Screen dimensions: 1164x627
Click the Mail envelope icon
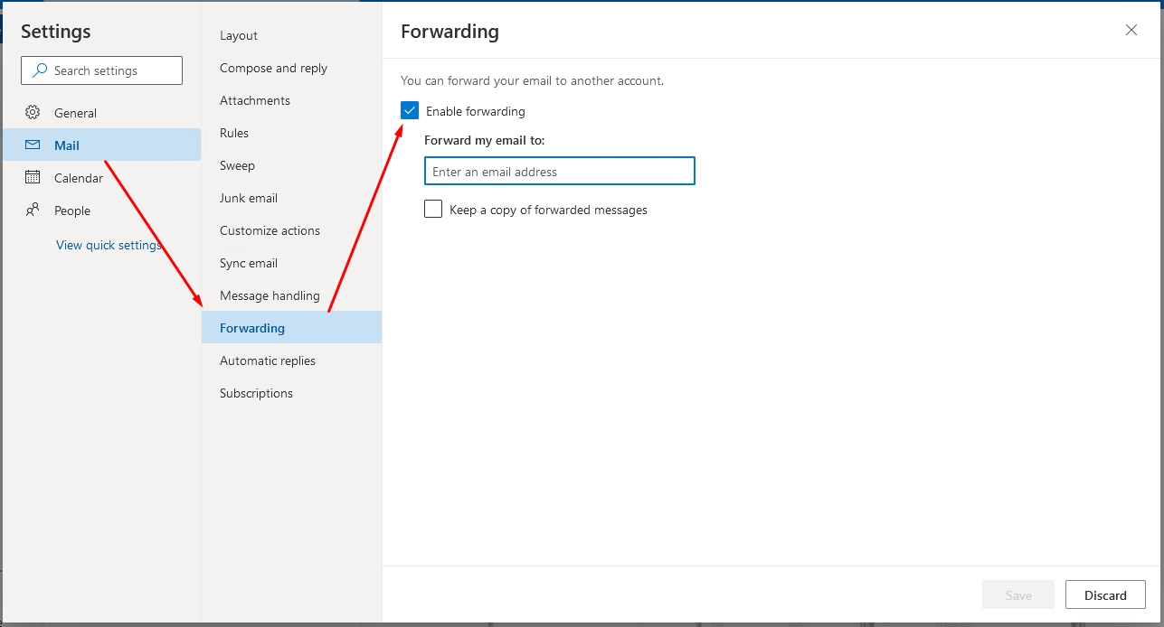point(33,145)
